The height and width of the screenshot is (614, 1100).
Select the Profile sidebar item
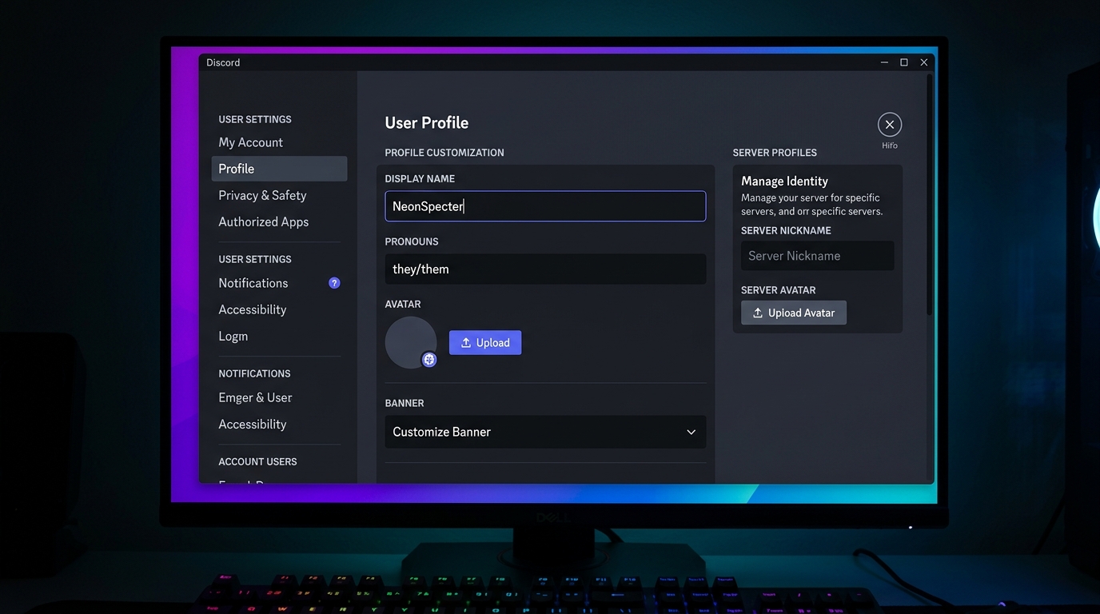279,169
